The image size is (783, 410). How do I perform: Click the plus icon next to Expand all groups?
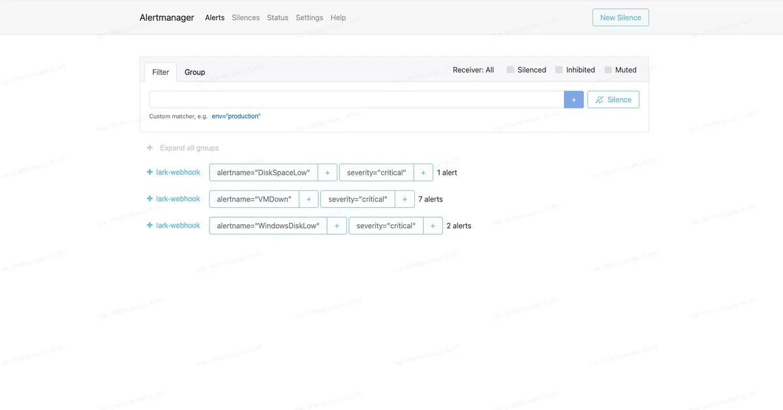tap(149, 147)
